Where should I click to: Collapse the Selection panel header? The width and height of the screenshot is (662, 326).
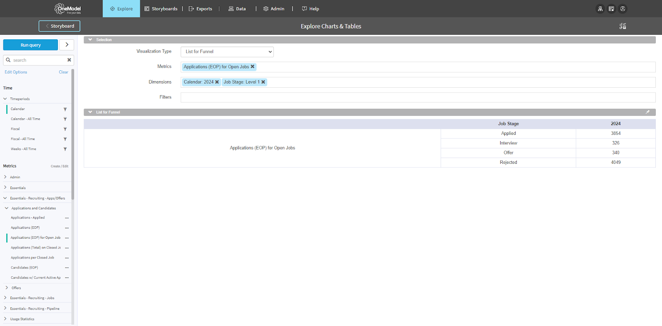click(90, 40)
